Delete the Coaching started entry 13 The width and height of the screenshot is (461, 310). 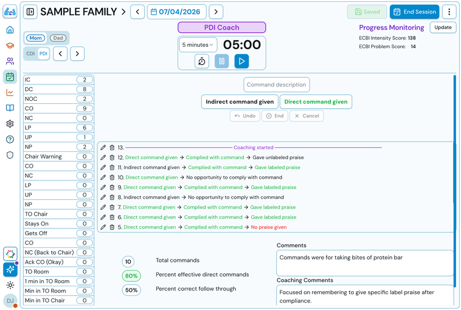point(112,148)
